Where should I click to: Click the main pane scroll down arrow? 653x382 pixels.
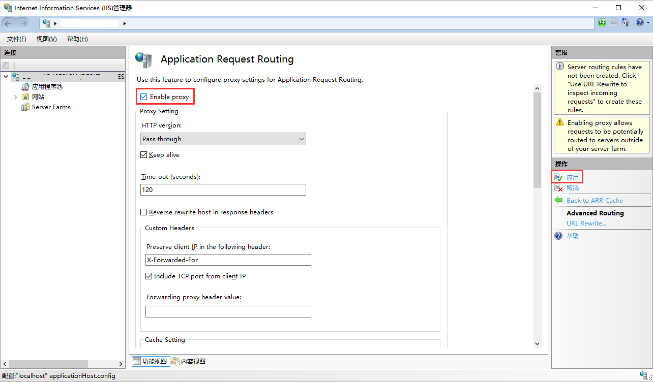tap(538, 344)
